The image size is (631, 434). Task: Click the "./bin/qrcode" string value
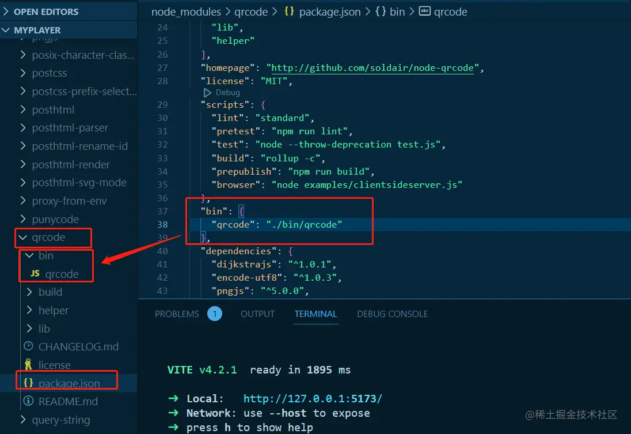(304, 224)
